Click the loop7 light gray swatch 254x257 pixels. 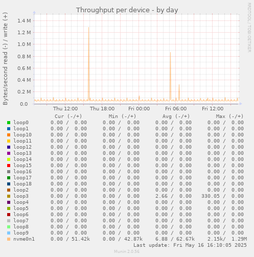[9, 221]
